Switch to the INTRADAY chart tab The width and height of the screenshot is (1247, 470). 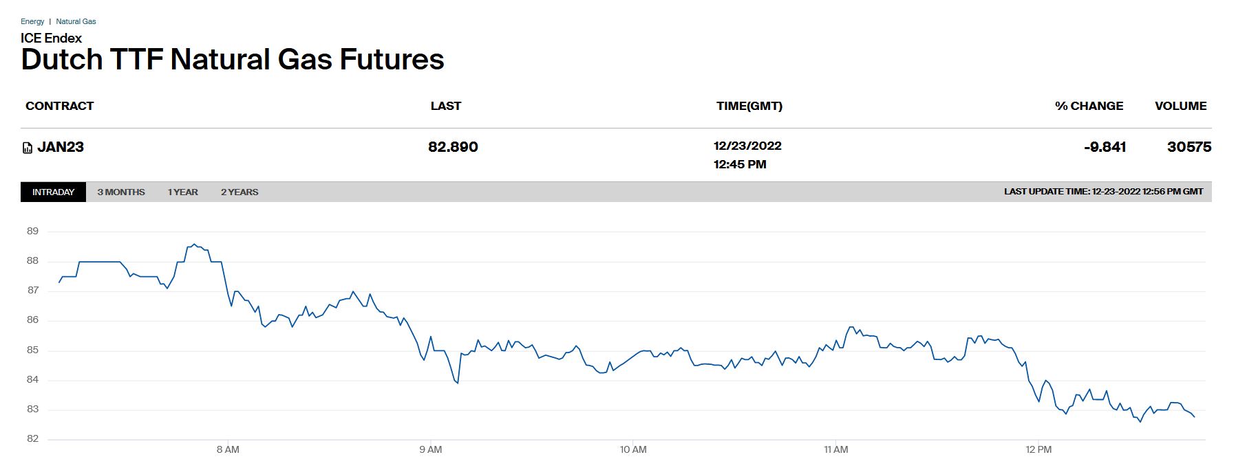[53, 192]
